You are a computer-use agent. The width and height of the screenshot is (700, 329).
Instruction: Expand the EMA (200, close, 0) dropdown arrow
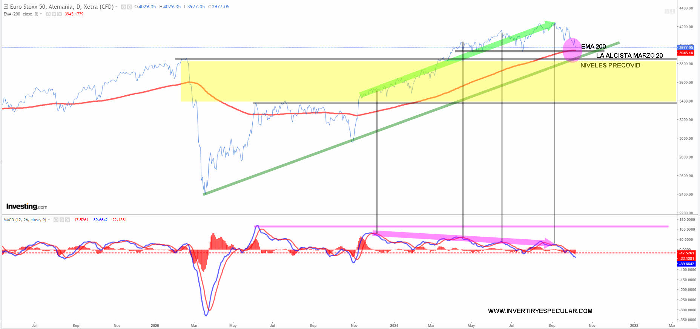41,14
